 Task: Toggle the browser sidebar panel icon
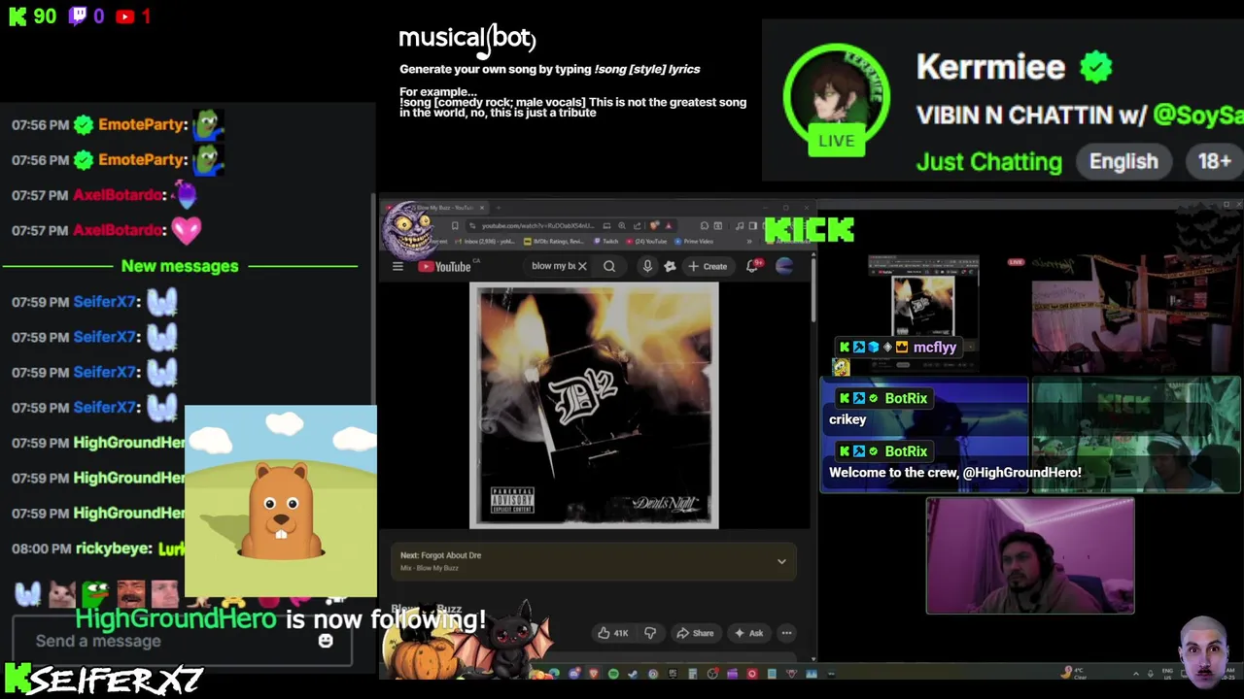(x=753, y=225)
